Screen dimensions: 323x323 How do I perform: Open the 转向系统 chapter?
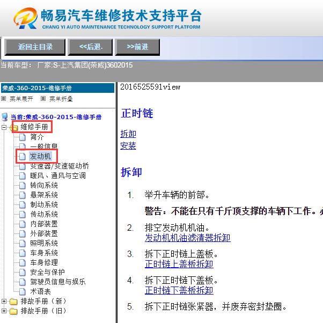pyautogui.click(x=44, y=186)
